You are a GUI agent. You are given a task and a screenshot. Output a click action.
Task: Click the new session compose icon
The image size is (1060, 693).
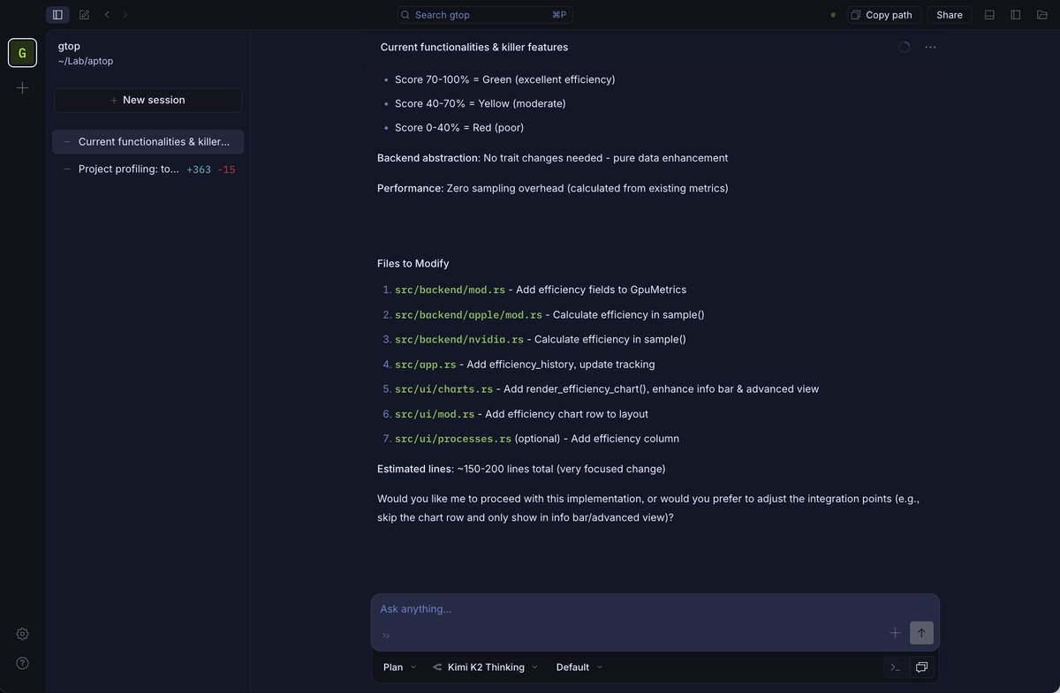(84, 15)
